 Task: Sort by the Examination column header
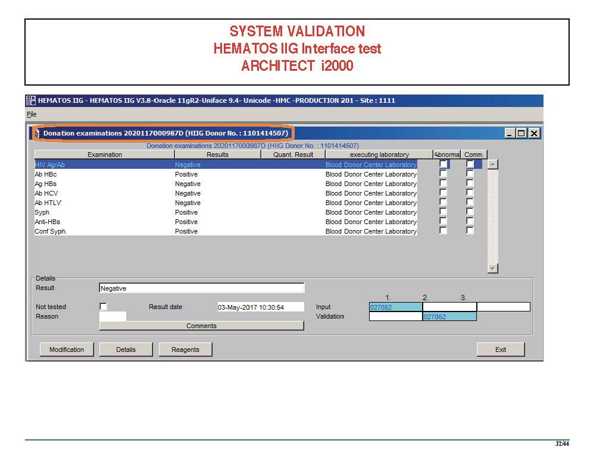[104, 155]
